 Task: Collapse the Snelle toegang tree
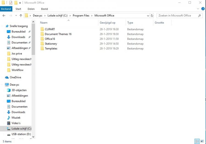point(2,26)
